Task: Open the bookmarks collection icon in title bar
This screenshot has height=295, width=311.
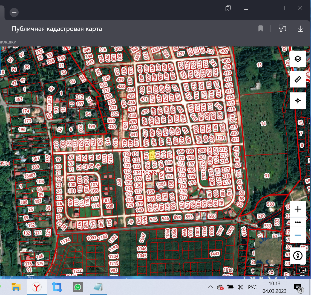Action: [228, 8]
